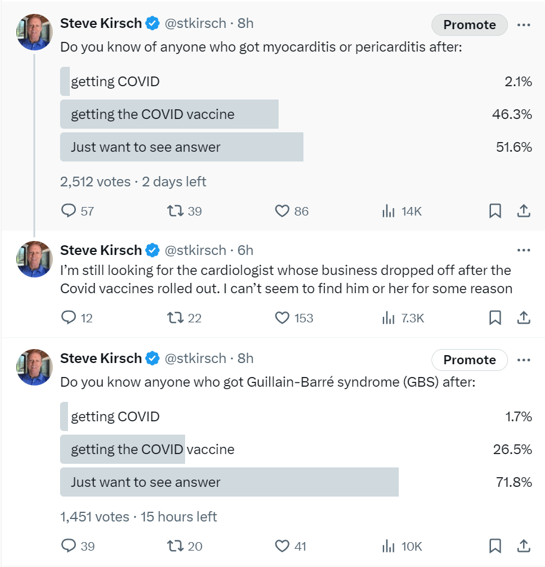The width and height of the screenshot is (545, 567).
Task: Open more options menu on cardiologist tweet
Action: 524,250
